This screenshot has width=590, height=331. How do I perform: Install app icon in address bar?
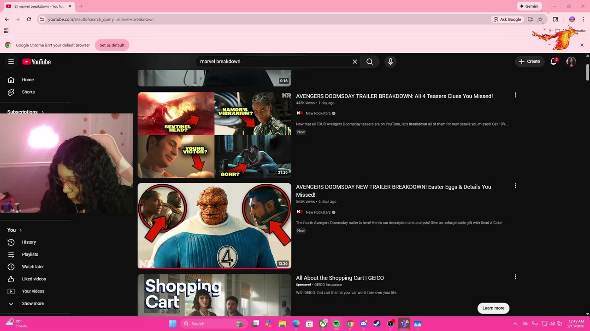[530, 19]
